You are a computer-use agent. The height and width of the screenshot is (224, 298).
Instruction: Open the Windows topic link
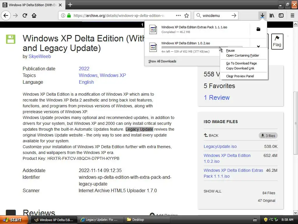[x=88, y=75]
